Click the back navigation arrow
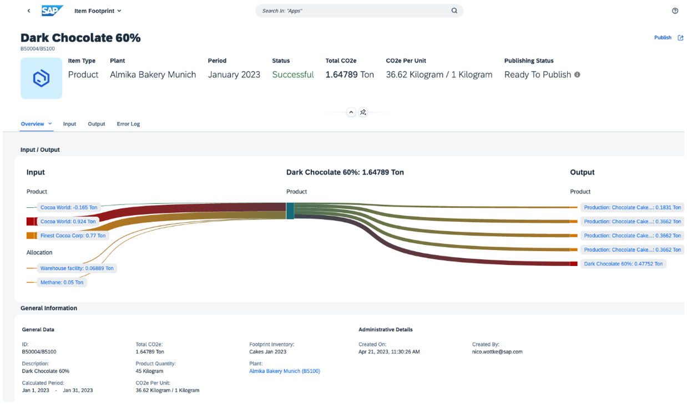 point(28,11)
